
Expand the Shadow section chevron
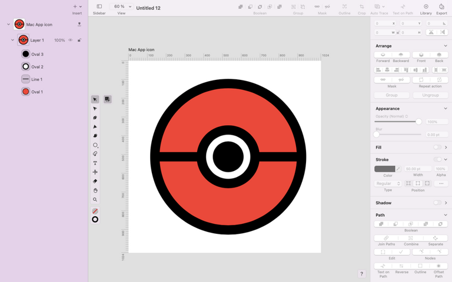pyautogui.click(x=446, y=203)
